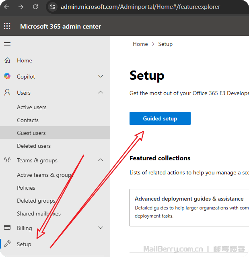Select Guest users menu item

pos(31,133)
